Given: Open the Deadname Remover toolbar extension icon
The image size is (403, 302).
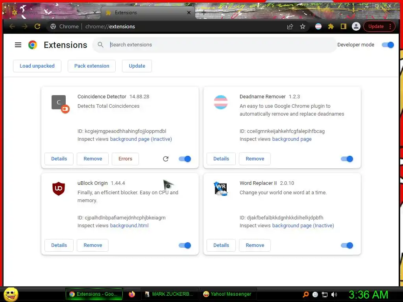Looking at the screenshot, I should coord(318,26).
